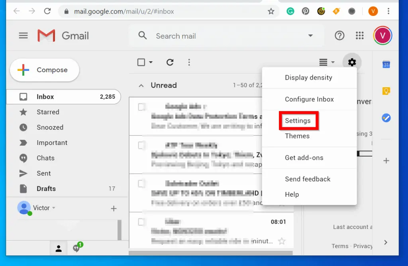The width and height of the screenshot is (408, 266).
Task: Tick the select-all checkbox in the toolbar
Action: coord(141,62)
